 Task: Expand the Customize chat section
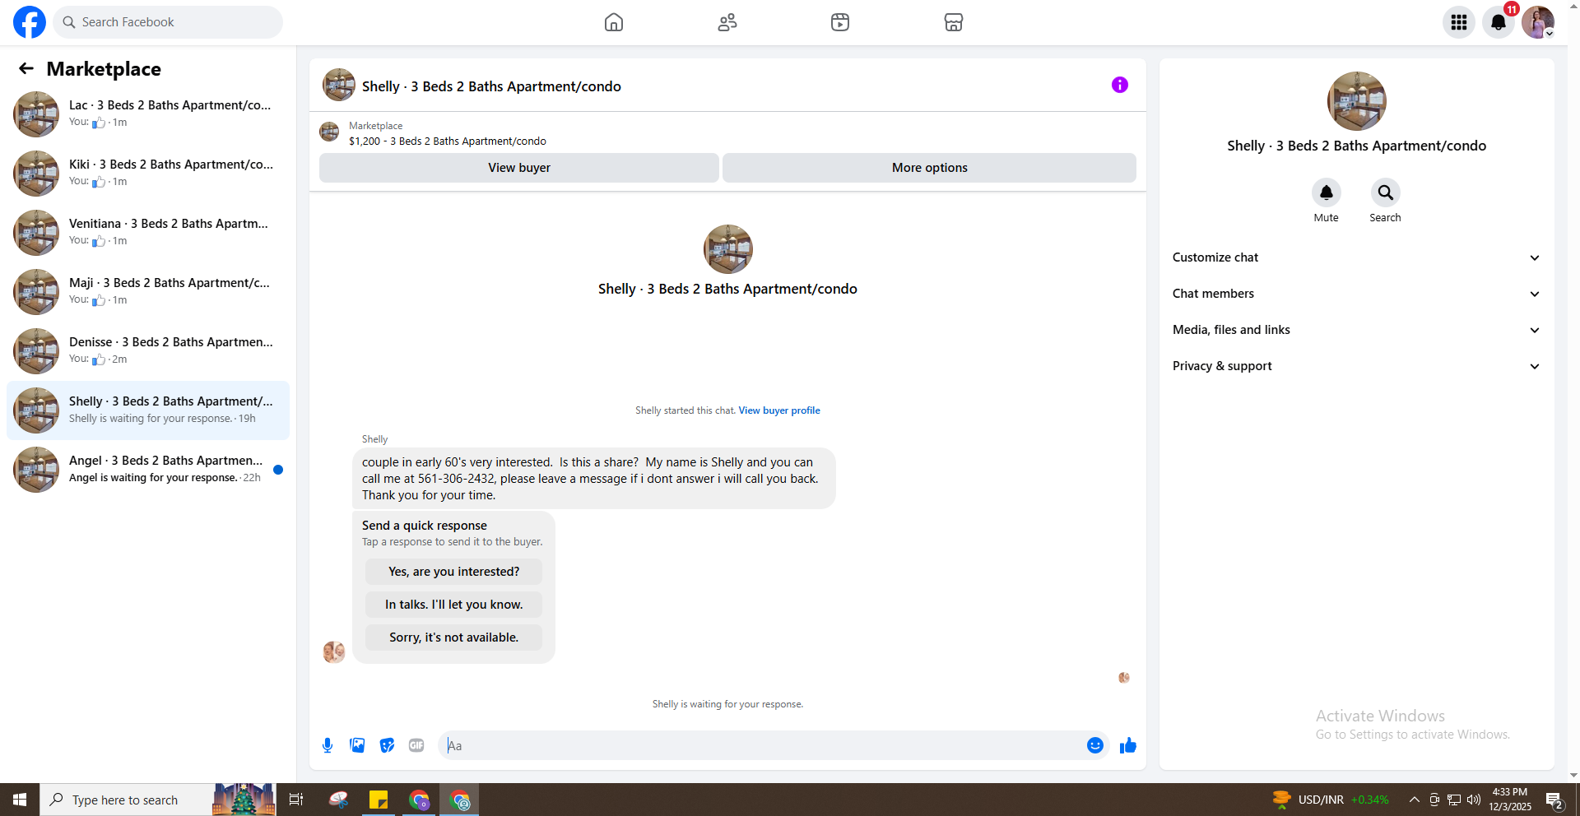[x=1356, y=257]
